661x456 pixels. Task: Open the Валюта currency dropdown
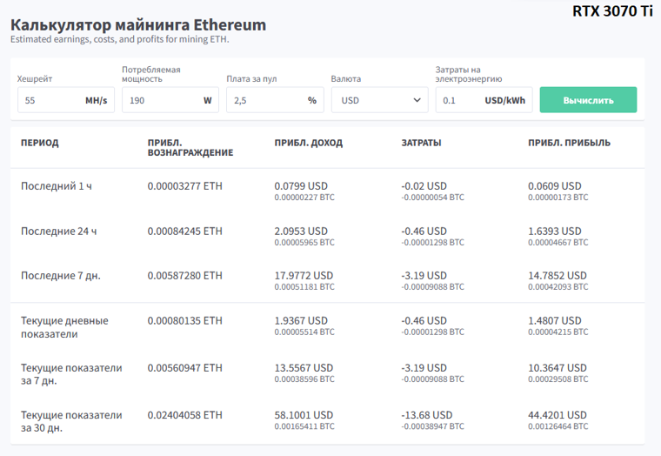click(x=378, y=100)
